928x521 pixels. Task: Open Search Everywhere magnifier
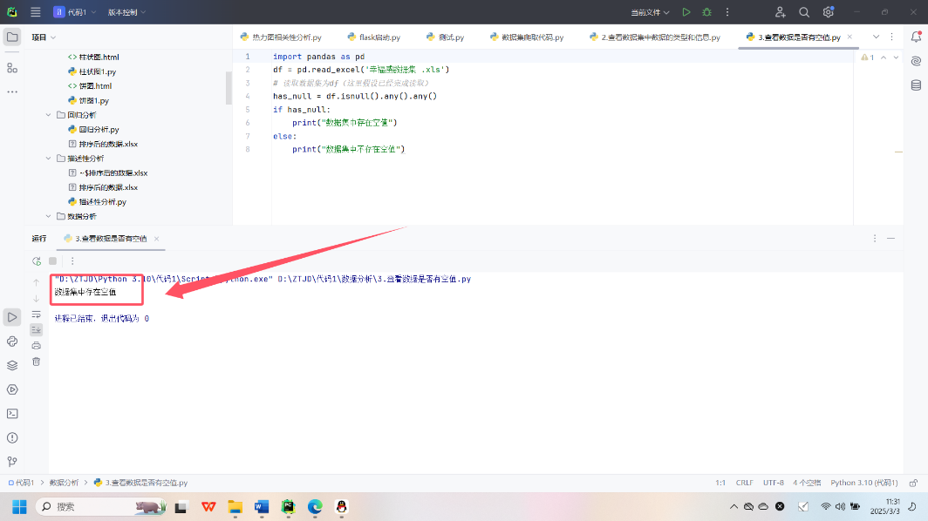(x=804, y=12)
